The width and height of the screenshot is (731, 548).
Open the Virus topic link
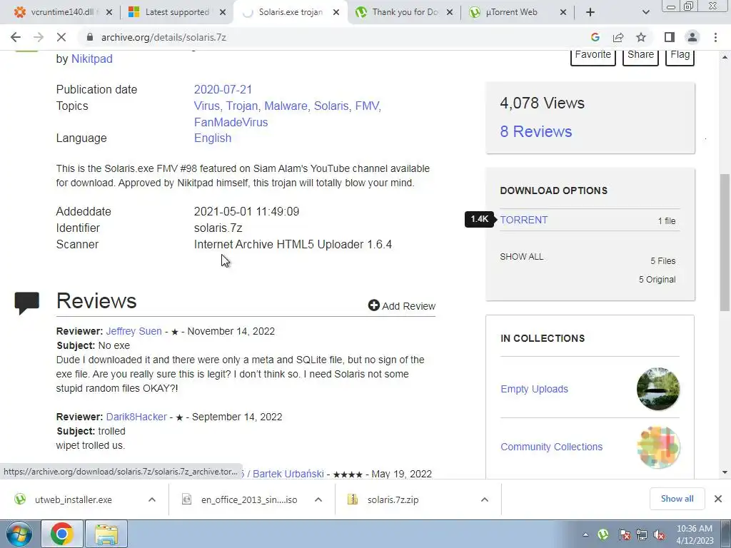[x=208, y=106]
